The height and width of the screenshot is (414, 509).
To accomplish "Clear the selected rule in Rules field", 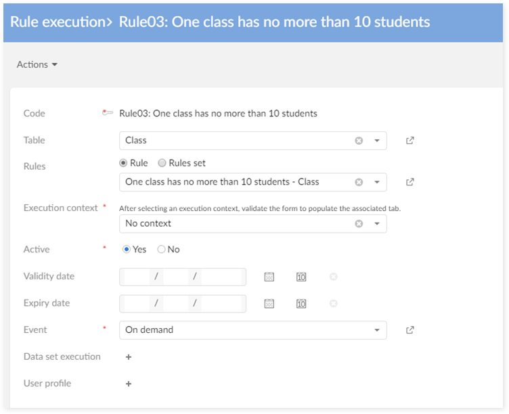I will coord(359,182).
